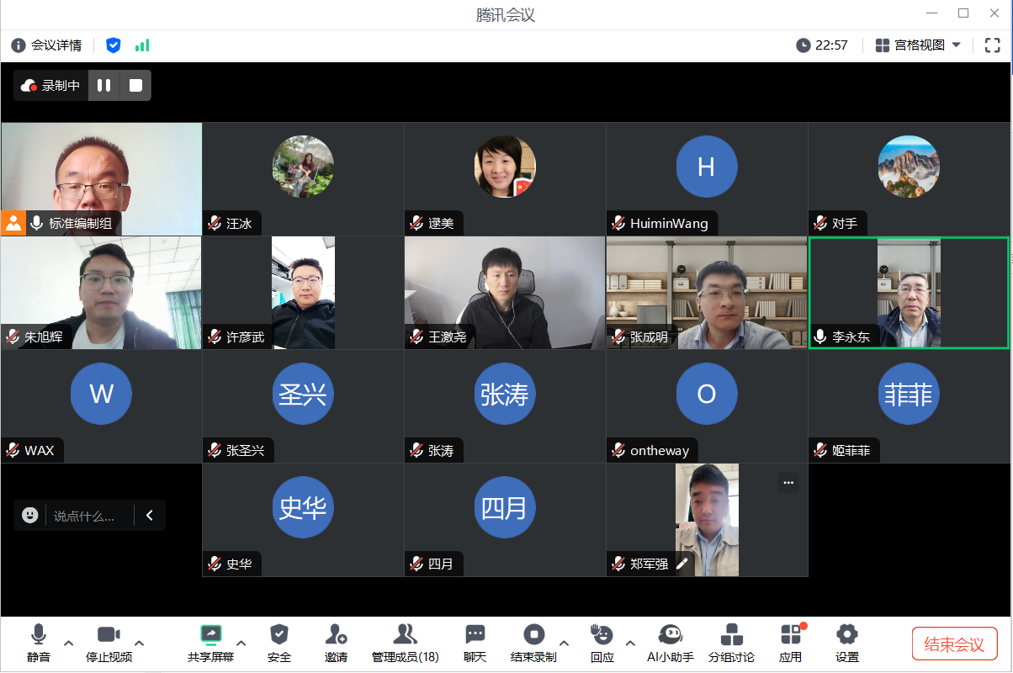Expand audio options arrow beside 静音
Screen dimensions: 1013x673
point(69,643)
